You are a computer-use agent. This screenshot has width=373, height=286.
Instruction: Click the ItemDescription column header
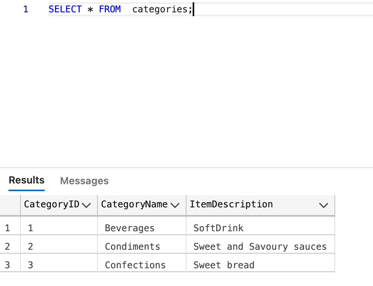click(231, 205)
